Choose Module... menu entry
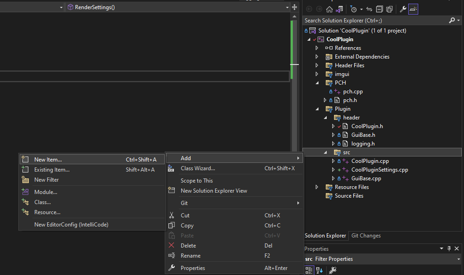 pyautogui.click(x=92, y=192)
